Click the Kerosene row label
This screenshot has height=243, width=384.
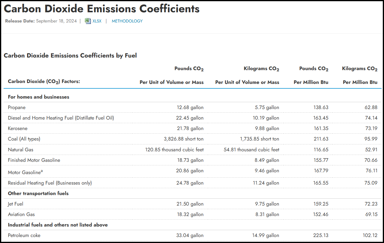(x=18, y=129)
